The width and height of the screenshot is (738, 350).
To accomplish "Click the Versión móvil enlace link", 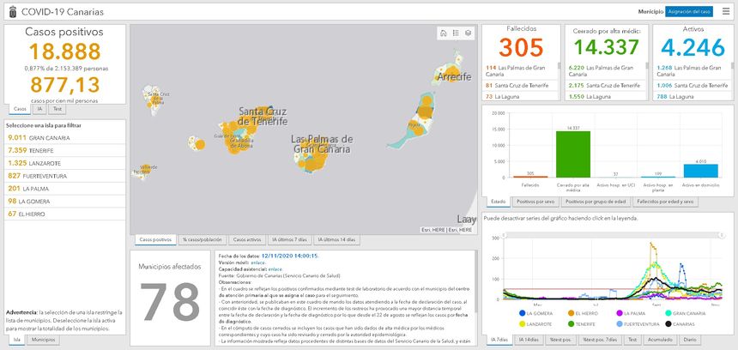I will (x=257, y=262).
